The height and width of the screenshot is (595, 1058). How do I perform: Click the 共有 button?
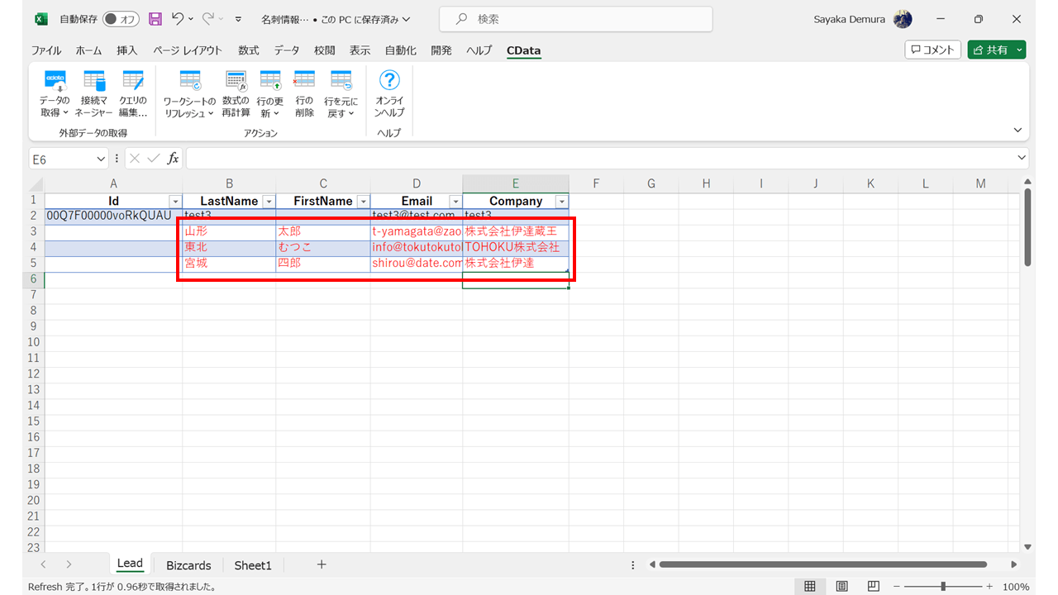click(996, 49)
